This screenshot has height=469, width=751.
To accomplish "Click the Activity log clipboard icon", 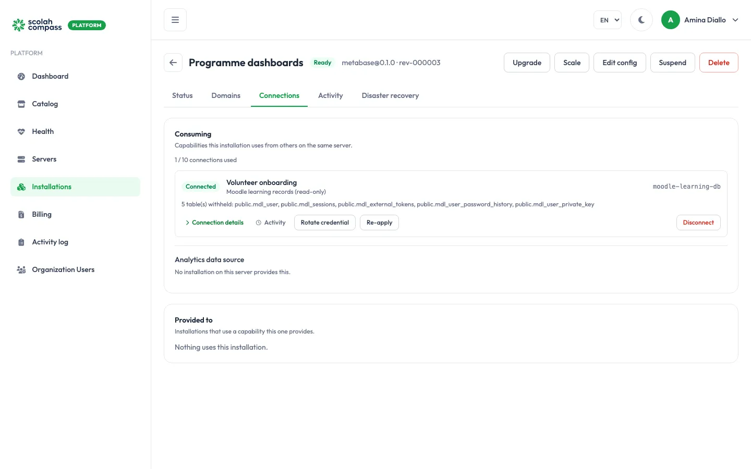I will pyautogui.click(x=21, y=242).
